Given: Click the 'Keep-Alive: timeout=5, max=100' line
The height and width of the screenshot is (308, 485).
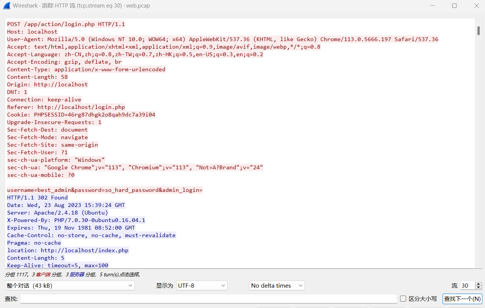Looking at the screenshot, I should [x=58, y=265].
